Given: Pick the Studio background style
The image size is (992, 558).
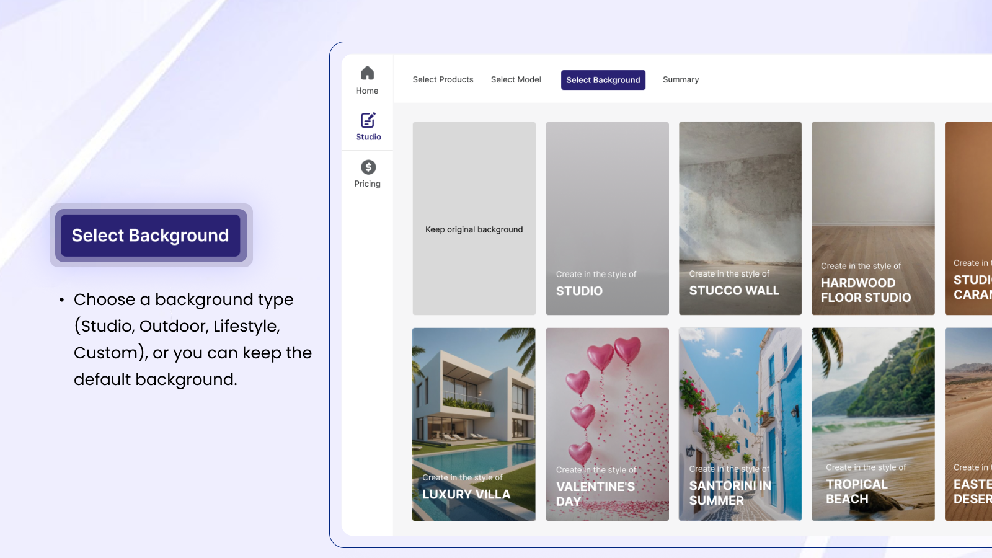Looking at the screenshot, I should (x=607, y=218).
